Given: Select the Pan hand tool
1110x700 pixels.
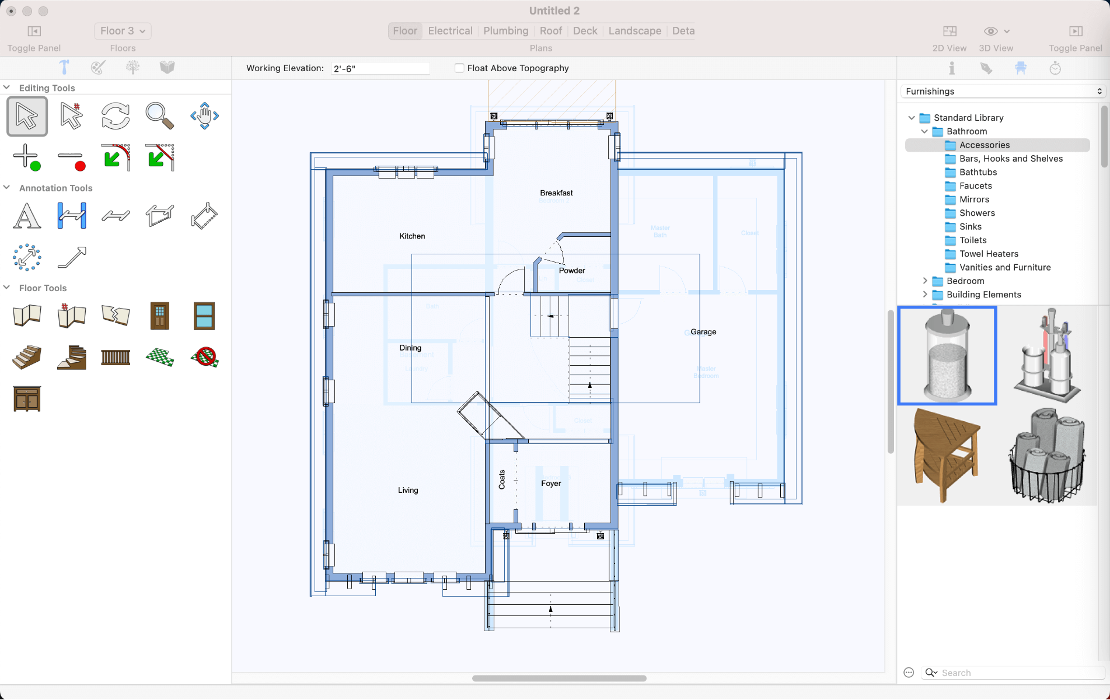Looking at the screenshot, I should [204, 116].
